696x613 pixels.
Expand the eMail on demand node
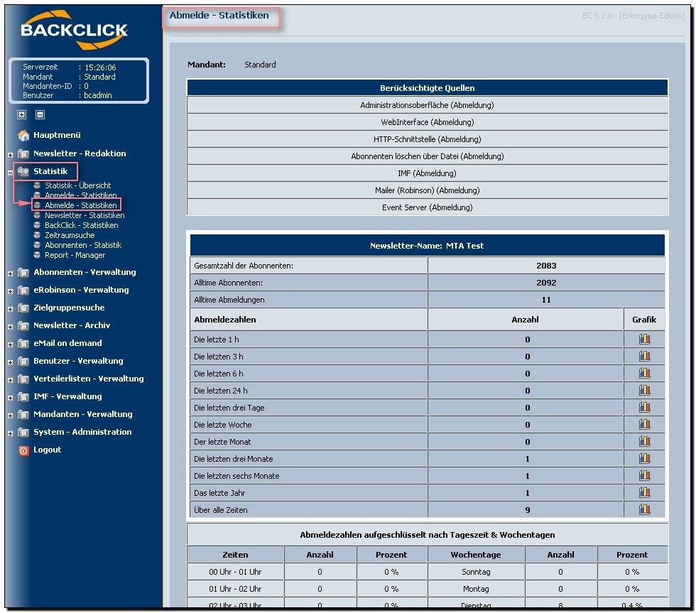tap(10, 345)
